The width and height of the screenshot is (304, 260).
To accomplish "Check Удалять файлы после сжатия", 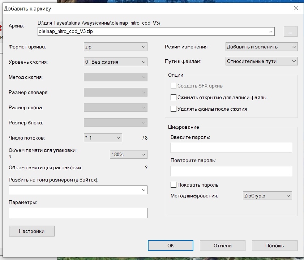I will pyautogui.click(x=174, y=109).
